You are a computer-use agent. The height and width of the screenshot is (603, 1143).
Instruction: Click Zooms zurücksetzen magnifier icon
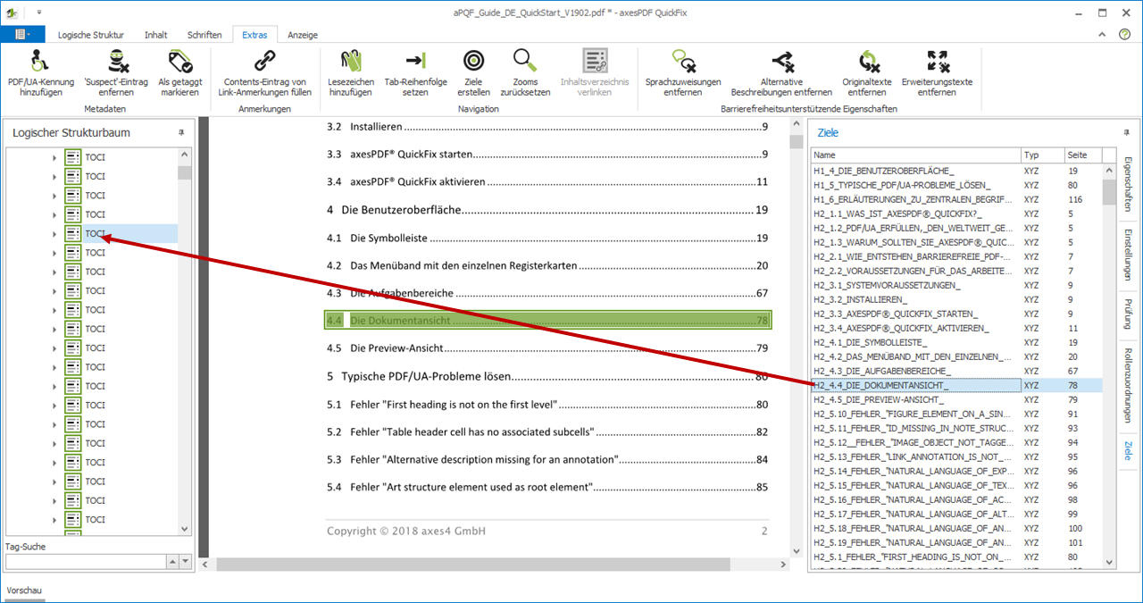point(525,61)
